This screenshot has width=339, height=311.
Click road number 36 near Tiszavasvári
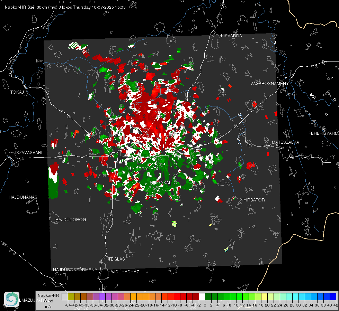21,159
